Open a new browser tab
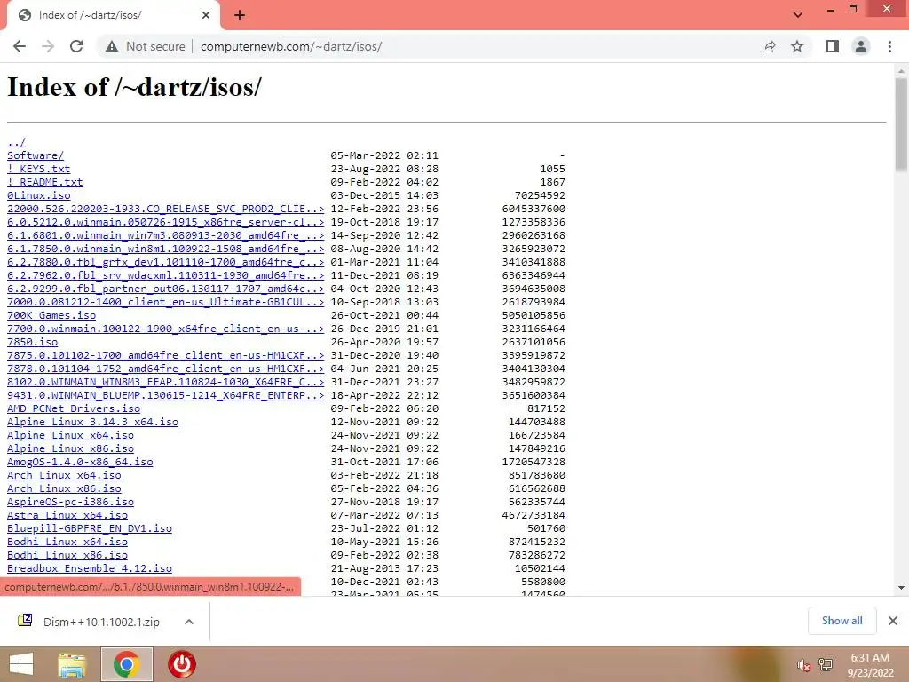This screenshot has height=682, width=909. [240, 16]
